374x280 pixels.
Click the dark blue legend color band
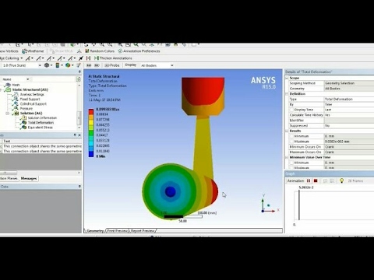[x=91, y=154]
